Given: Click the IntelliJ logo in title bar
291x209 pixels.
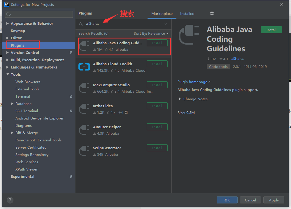Looking at the screenshot, I should [x=7, y=4].
